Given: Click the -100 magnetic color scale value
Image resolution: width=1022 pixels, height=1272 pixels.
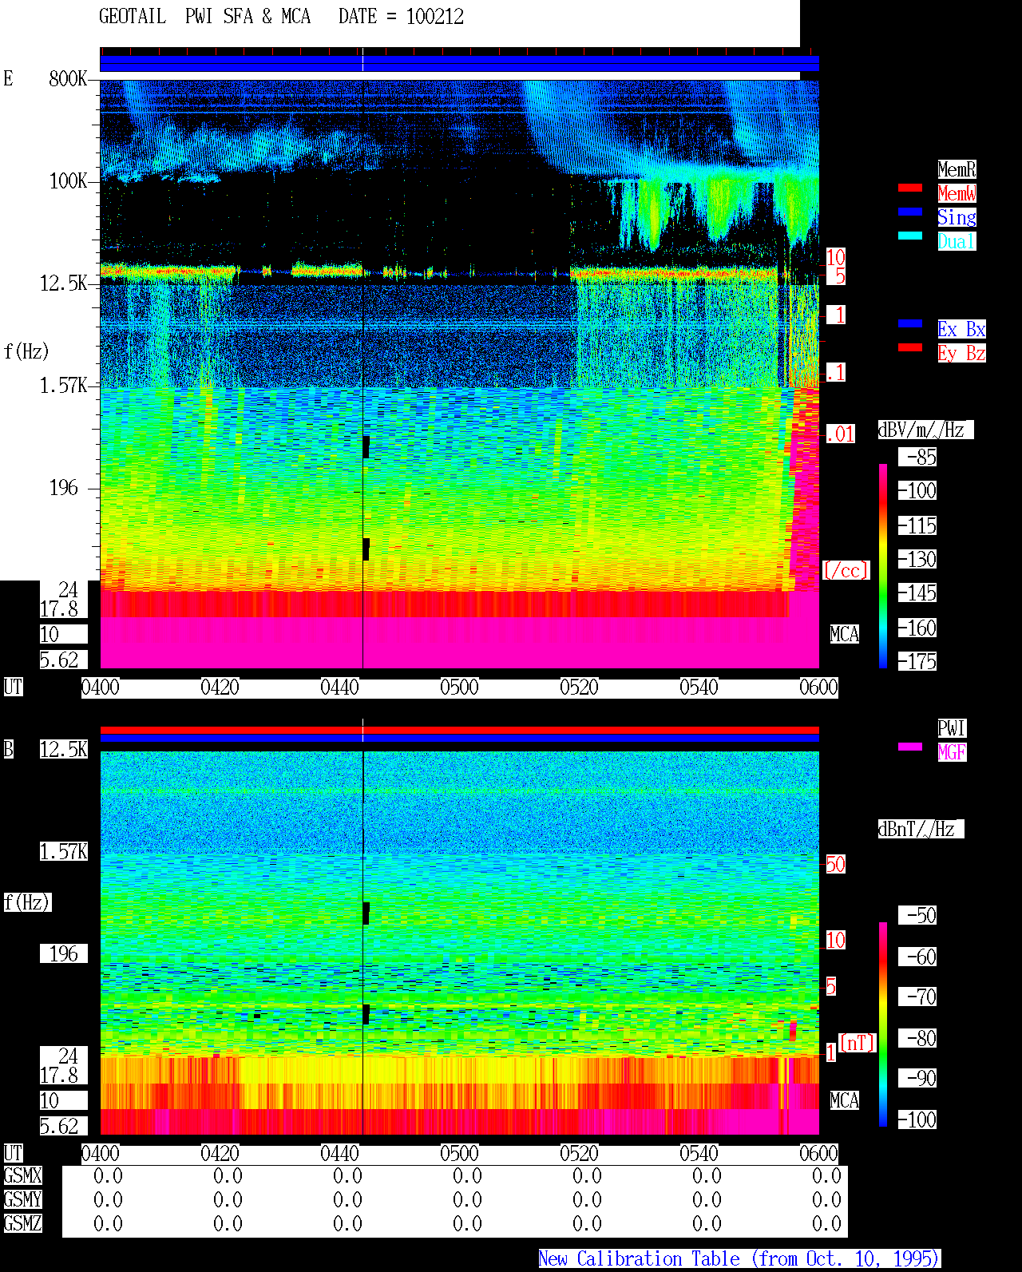Looking at the screenshot, I should pos(918,1119).
